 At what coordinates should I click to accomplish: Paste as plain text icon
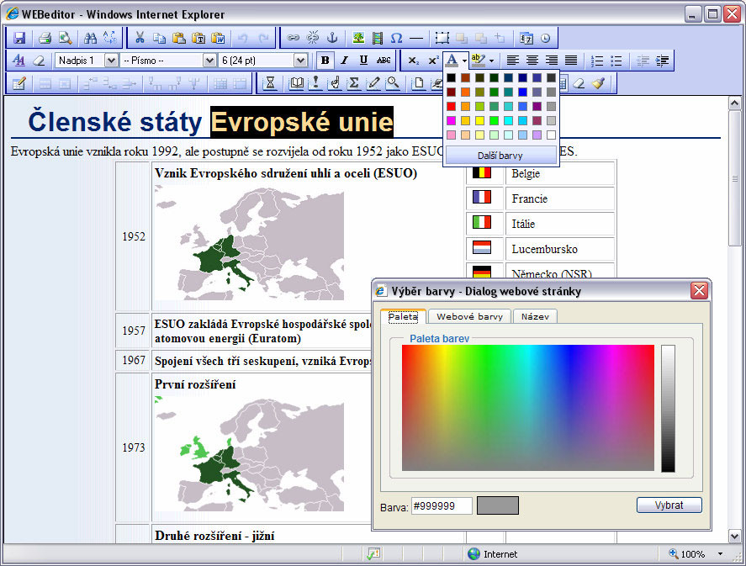coord(198,38)
